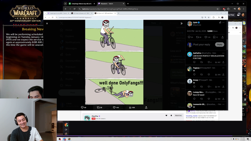Select the 'Quin on X' tab in front browser
Image resolution: width=251 pixels, height=141 pixels.
(105, 13)
